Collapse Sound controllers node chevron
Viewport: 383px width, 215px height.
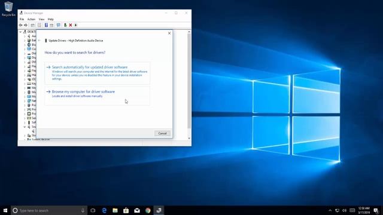[x=25, y=127]
